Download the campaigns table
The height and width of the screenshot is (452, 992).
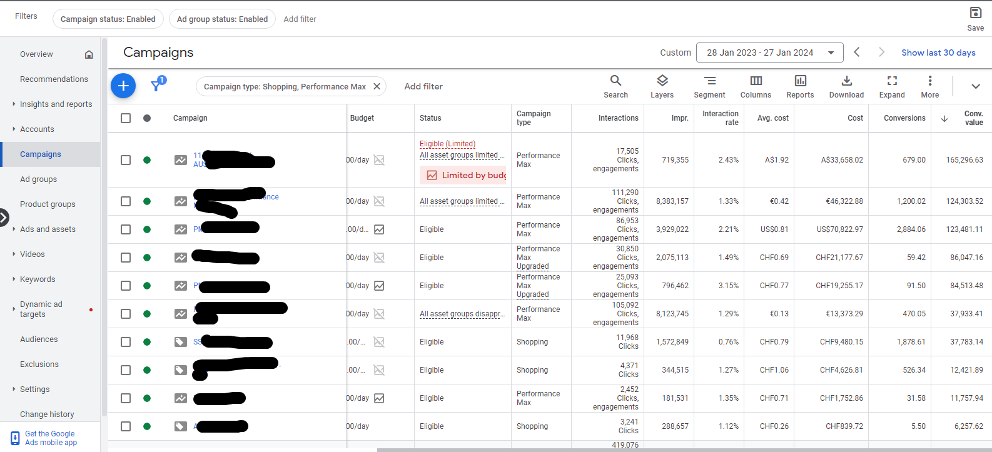click(x=846, y=86)
